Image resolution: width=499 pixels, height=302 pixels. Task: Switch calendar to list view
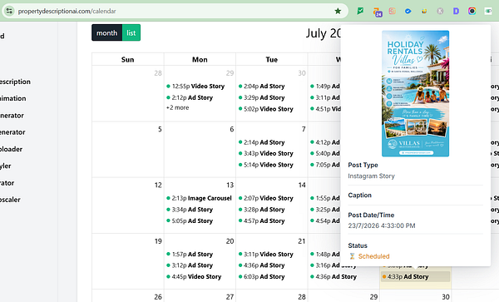point(131,32)
